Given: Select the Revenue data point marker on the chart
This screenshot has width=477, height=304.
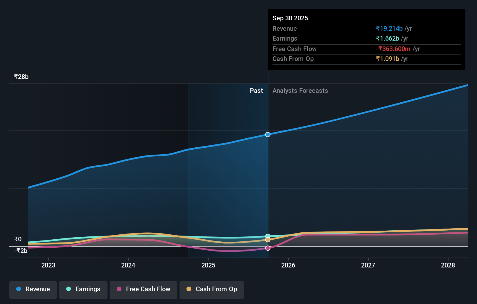Looking at the screenshot, I should point(268,134).
